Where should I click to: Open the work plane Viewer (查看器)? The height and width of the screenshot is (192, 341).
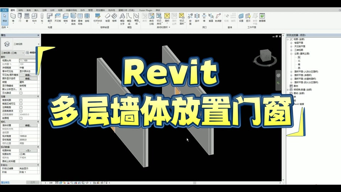[x=262, y=18]
